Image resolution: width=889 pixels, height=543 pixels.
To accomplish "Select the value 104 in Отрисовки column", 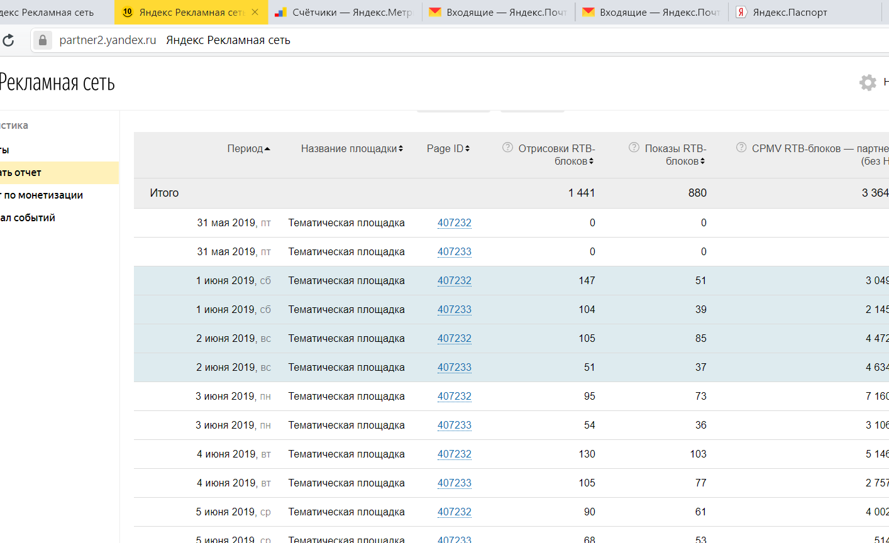I will point(587,310).
